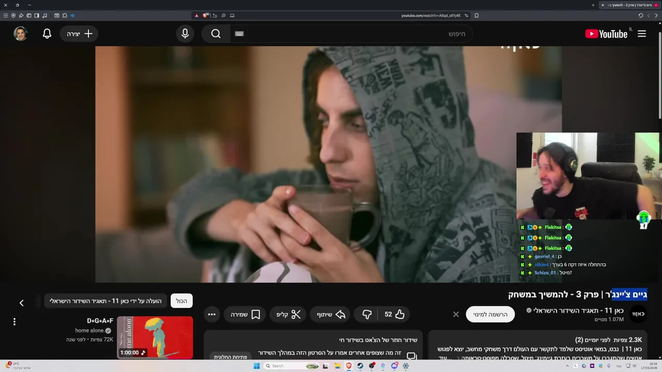The image size is (662, 372).
Task: Navigate using browser arrow beside reload
Action: pos(649,16)
